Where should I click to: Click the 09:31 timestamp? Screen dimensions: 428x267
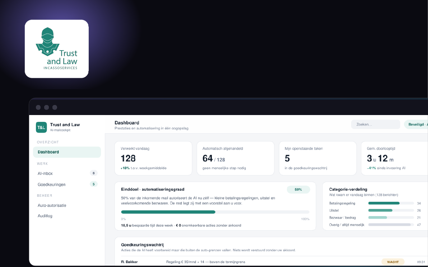[421, 262]
